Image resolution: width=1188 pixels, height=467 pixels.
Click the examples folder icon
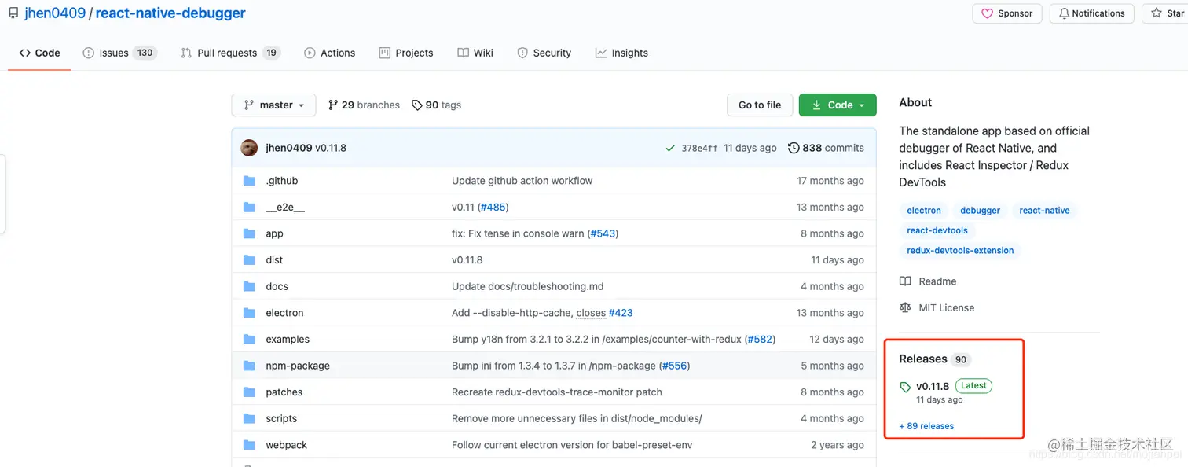[x=249, y=339]
